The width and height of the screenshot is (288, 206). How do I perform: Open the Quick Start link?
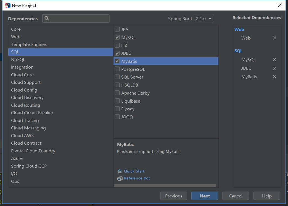(x=134, y=171)
